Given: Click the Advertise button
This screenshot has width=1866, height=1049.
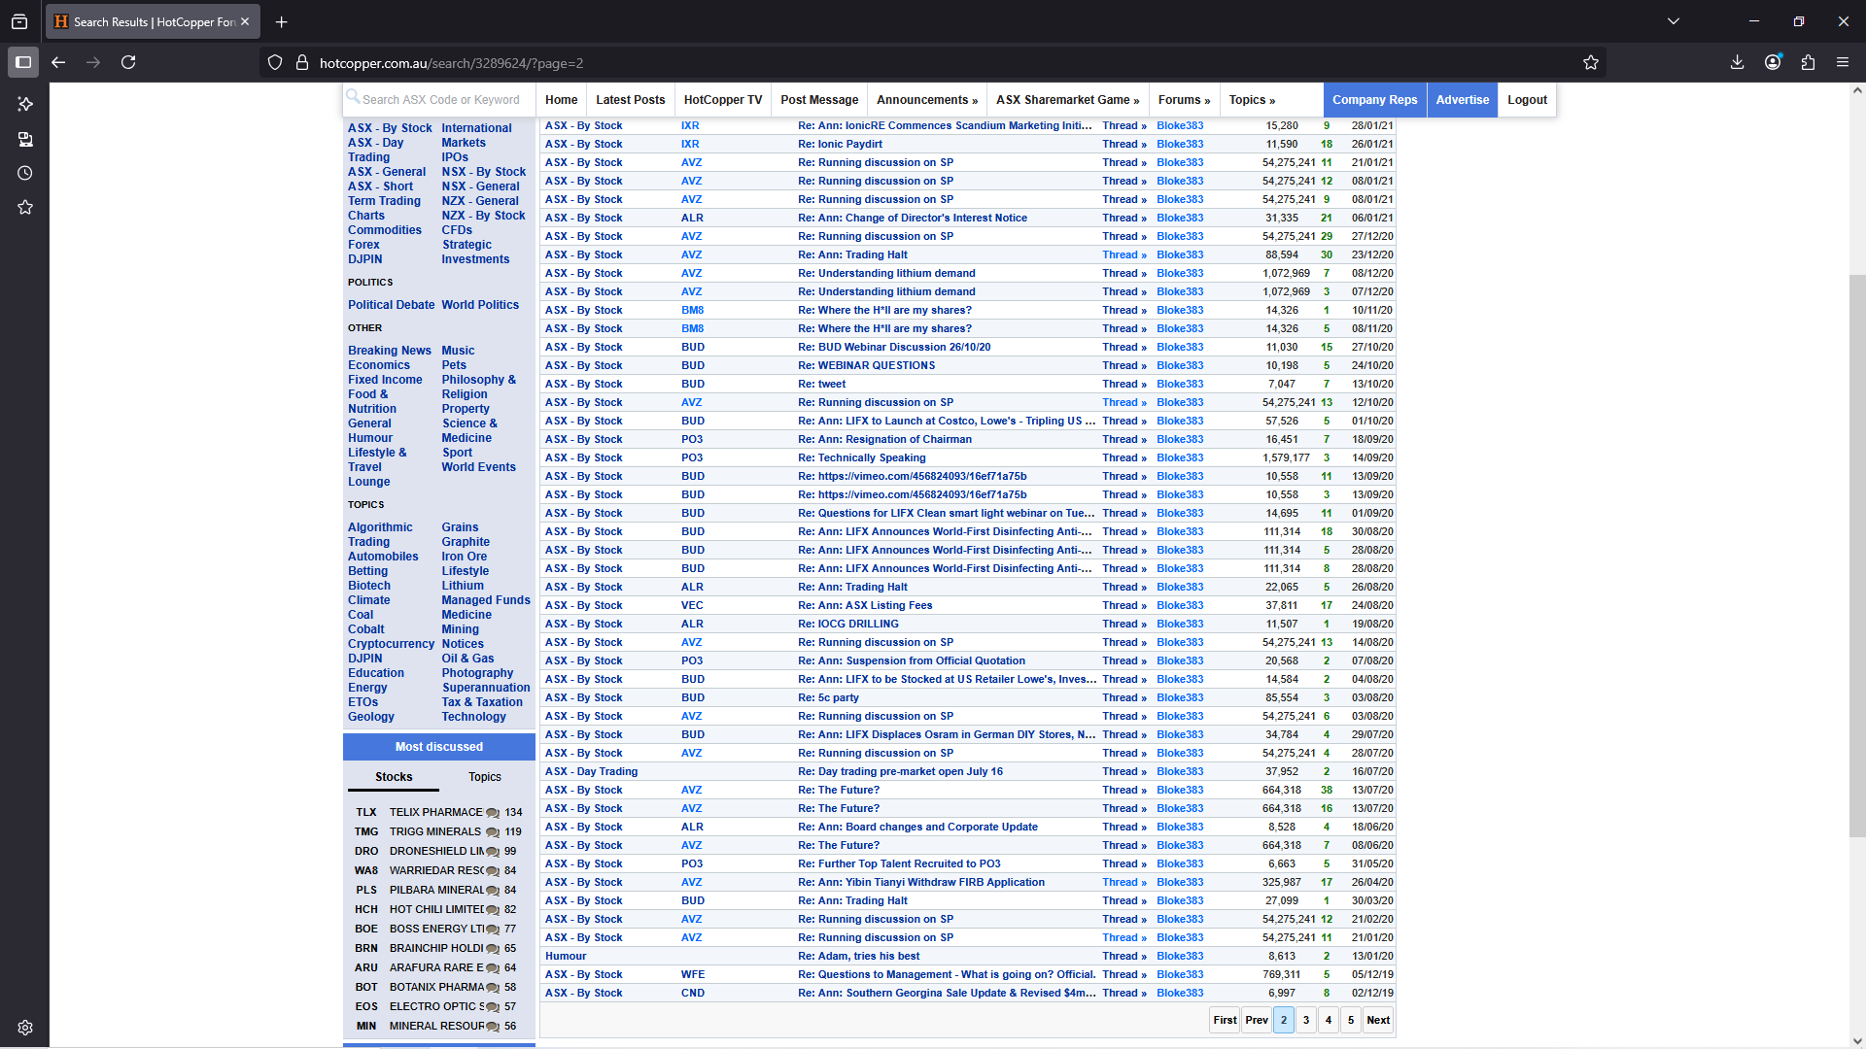Looking at the screenshot, I should (x=1463, y=99).
